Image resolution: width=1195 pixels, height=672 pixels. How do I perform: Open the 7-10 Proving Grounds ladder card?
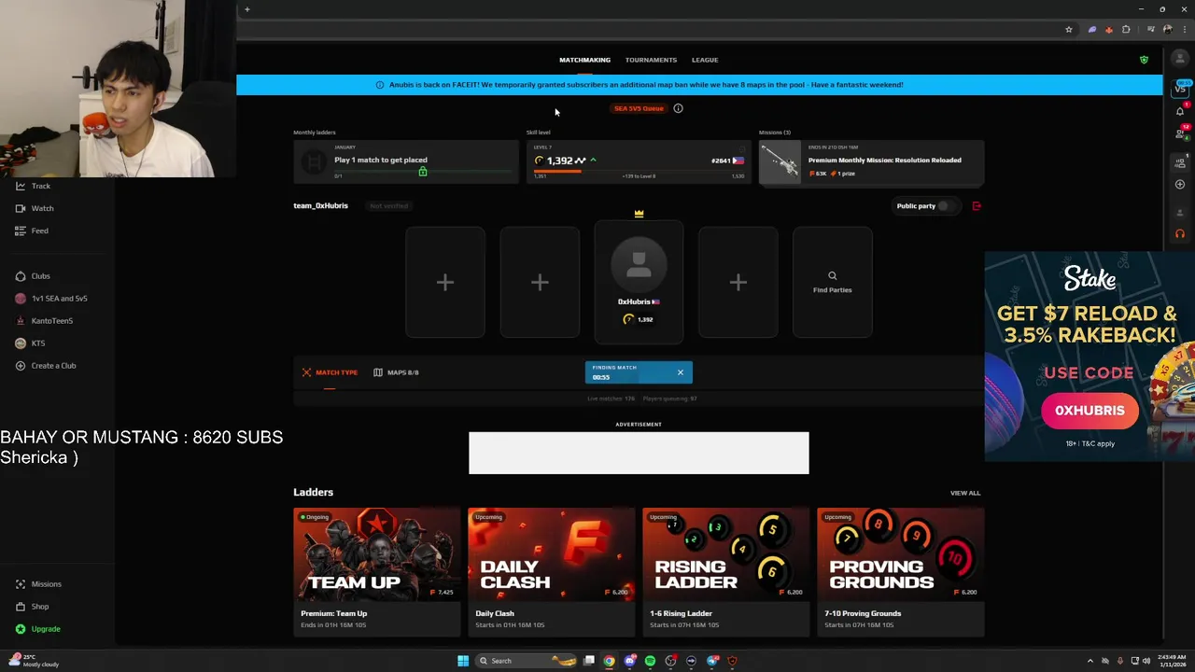(901, 572)
